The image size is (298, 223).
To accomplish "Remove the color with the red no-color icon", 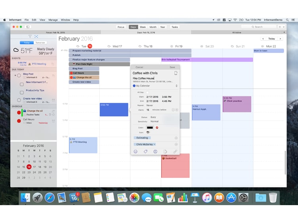I will point(157,128).
